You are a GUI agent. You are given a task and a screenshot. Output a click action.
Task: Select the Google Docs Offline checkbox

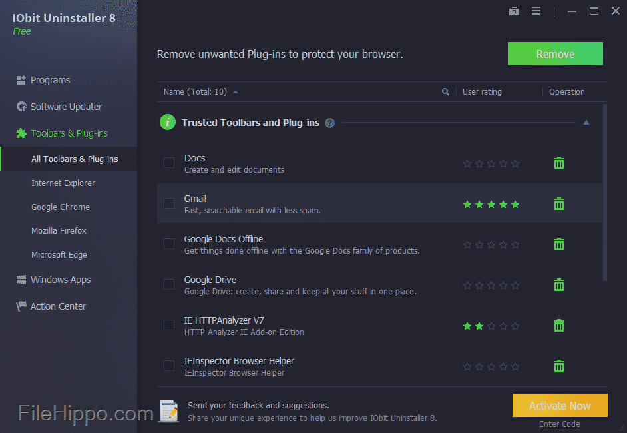[169, 244]
